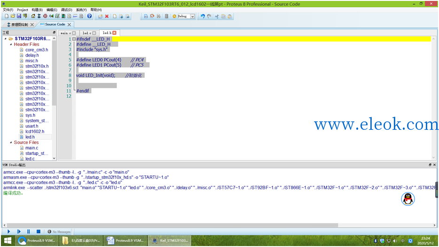
Task: Select sys.h in the project tree
Action: tap(30, 115)
